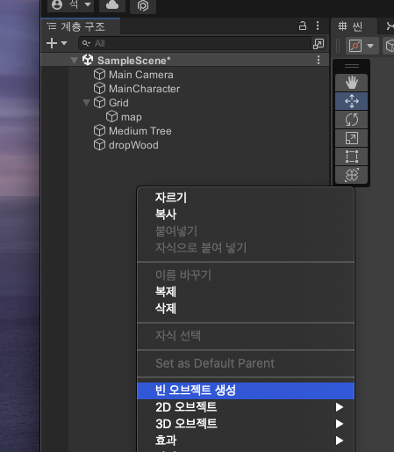Select the Move tool
The width and height of the screenshot is (394, 452).
tap(351, 101)
